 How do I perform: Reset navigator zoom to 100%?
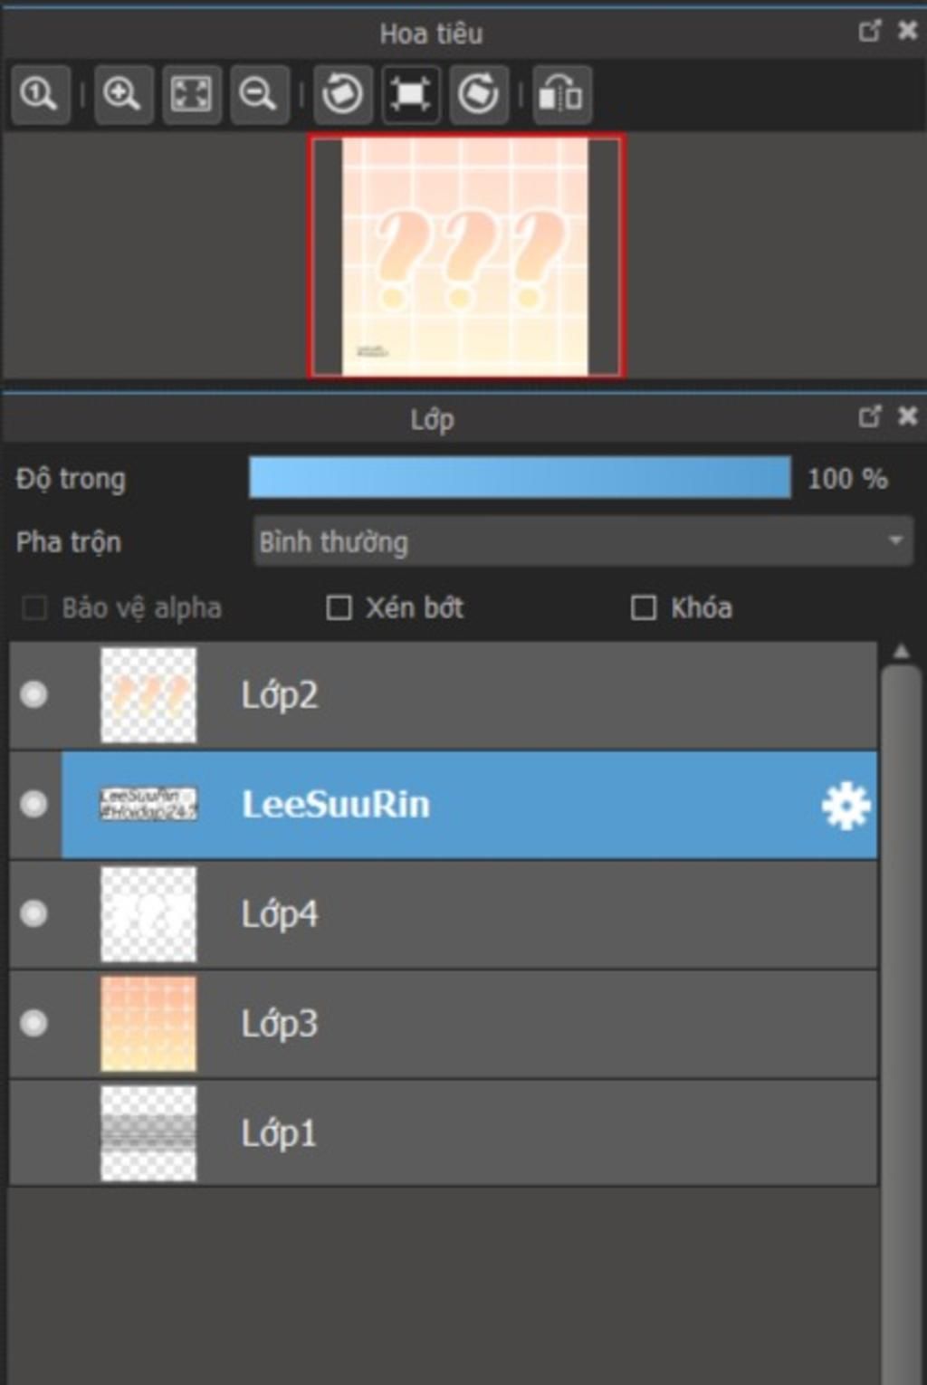(x=40, y=94)
